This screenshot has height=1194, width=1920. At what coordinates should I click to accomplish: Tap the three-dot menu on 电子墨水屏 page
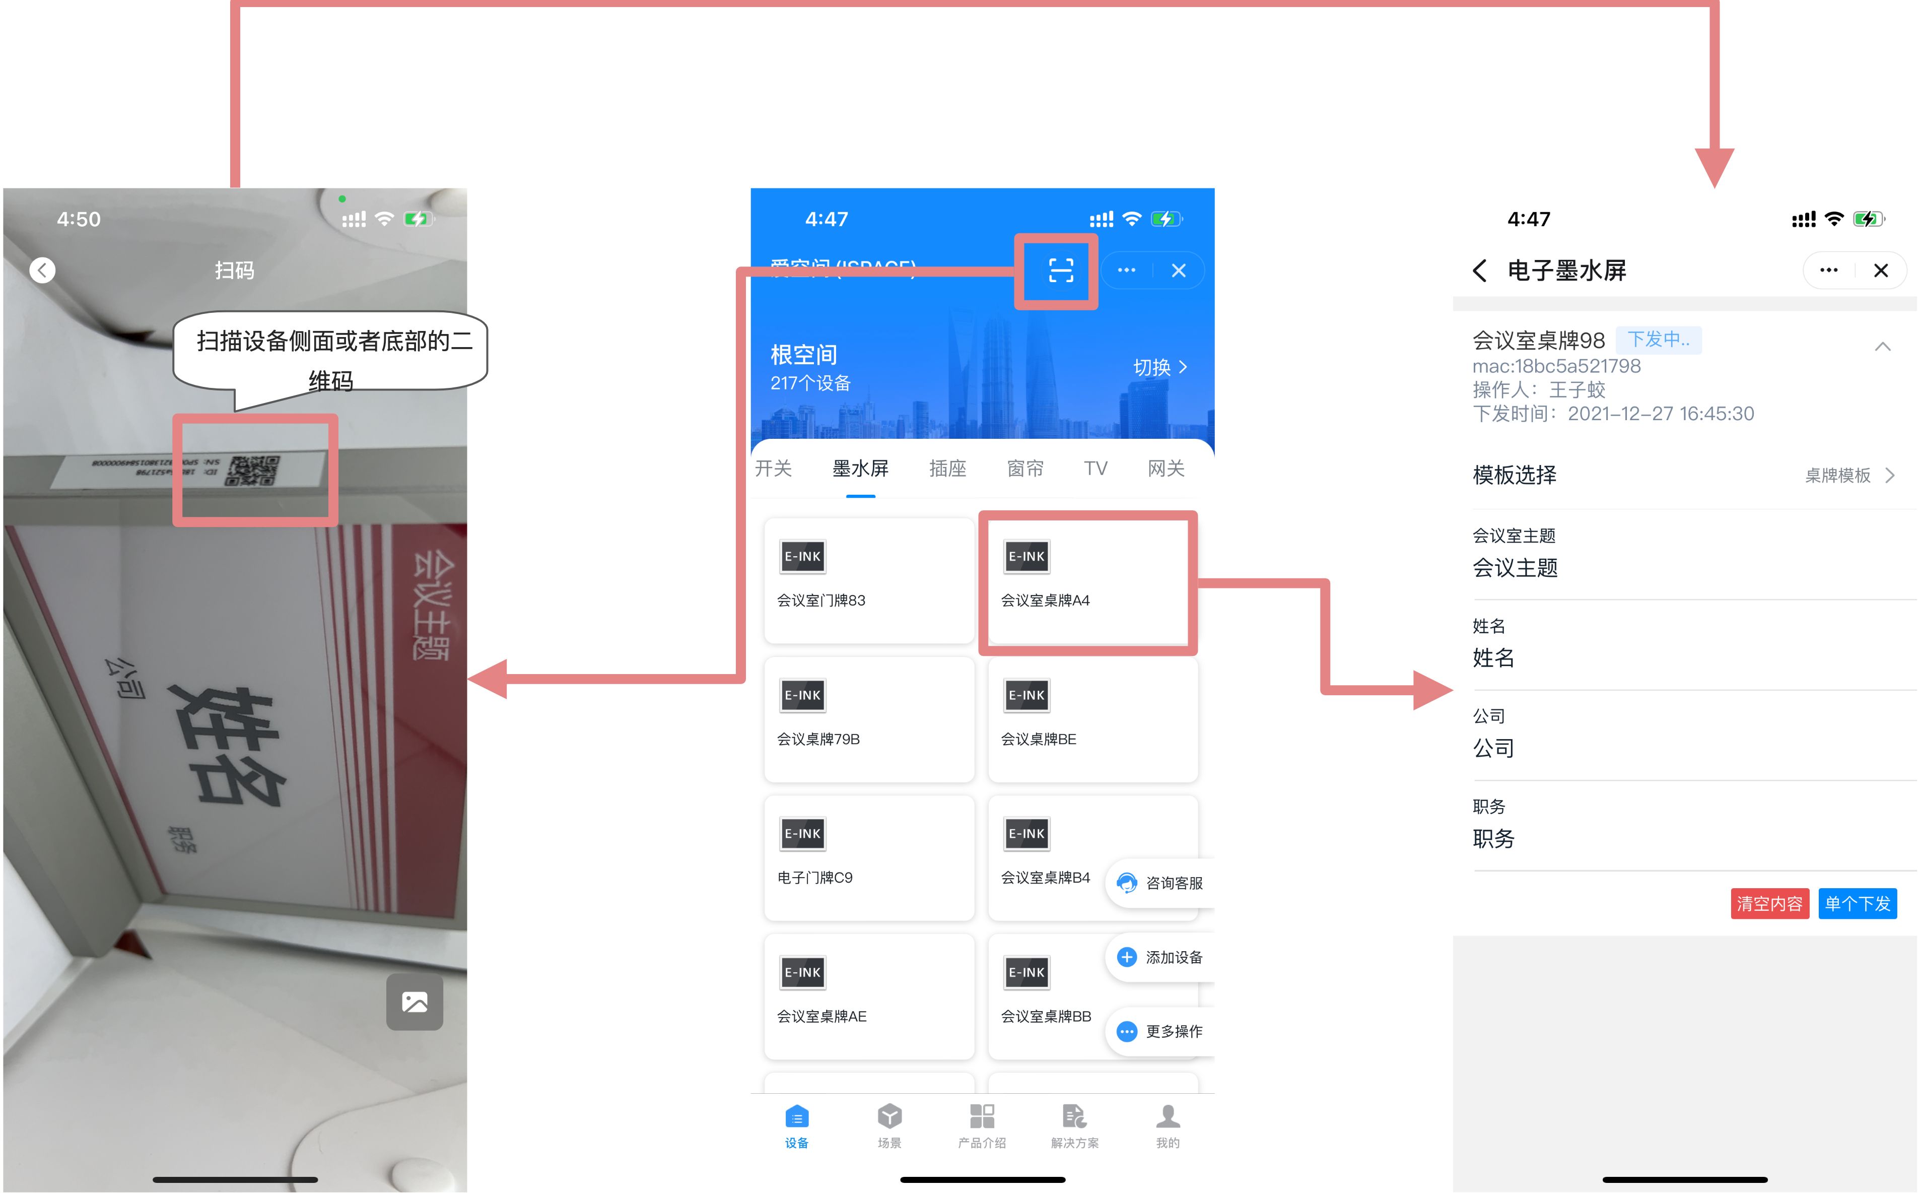point(1828,271)
